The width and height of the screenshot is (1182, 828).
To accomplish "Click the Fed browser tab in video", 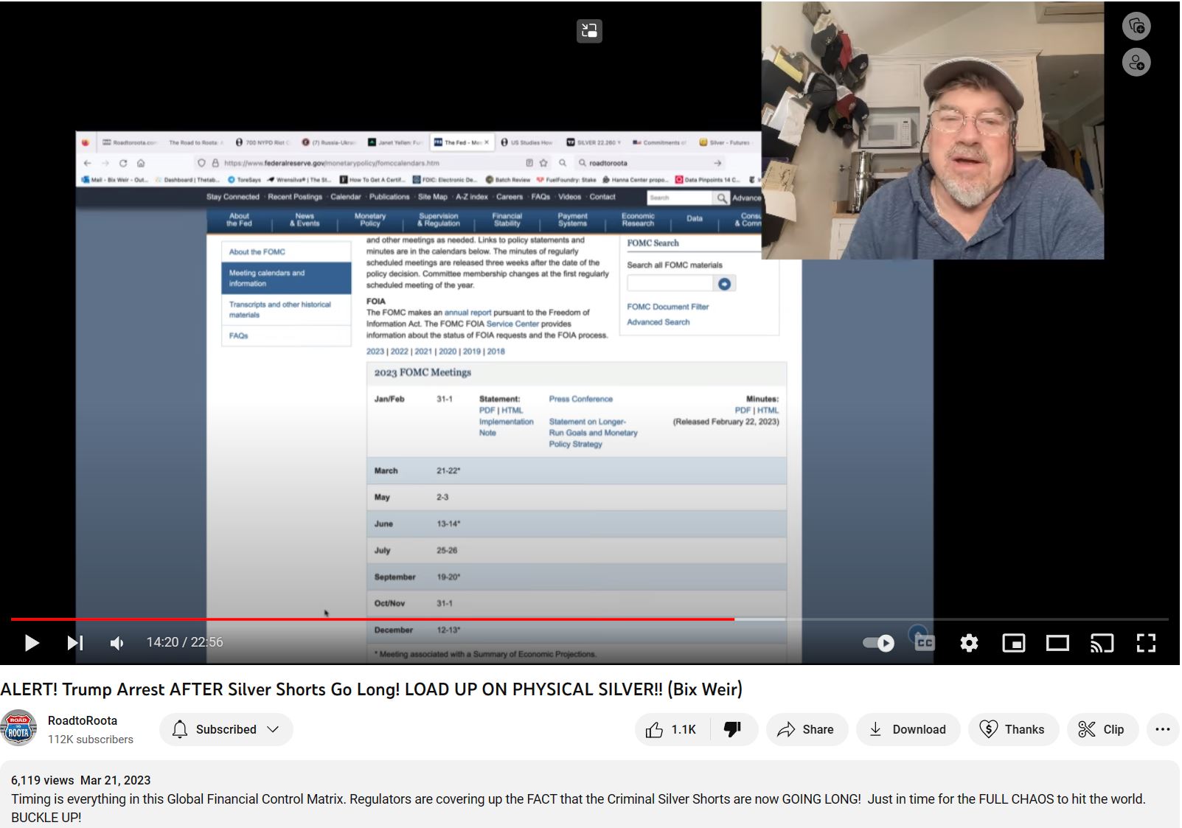I will (461, 142).
